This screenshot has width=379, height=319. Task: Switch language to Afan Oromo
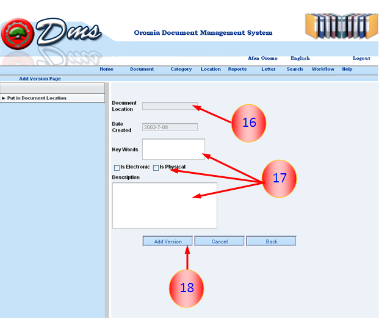pos(263,58)
